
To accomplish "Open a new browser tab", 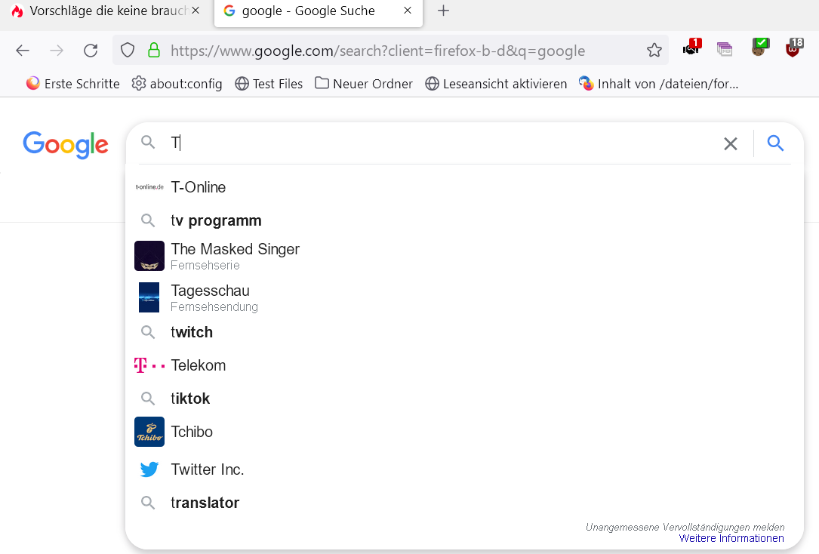I will click(443, 11).
